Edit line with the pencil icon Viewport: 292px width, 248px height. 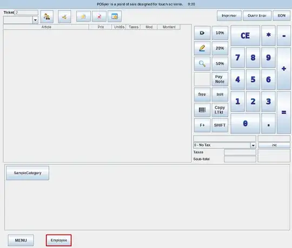(x=202, y=48)
